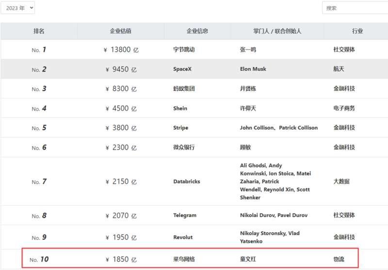The height and width of the screenshot is (270, 388).
Task: Click founder name 许仰天
Action: (248, 108)
